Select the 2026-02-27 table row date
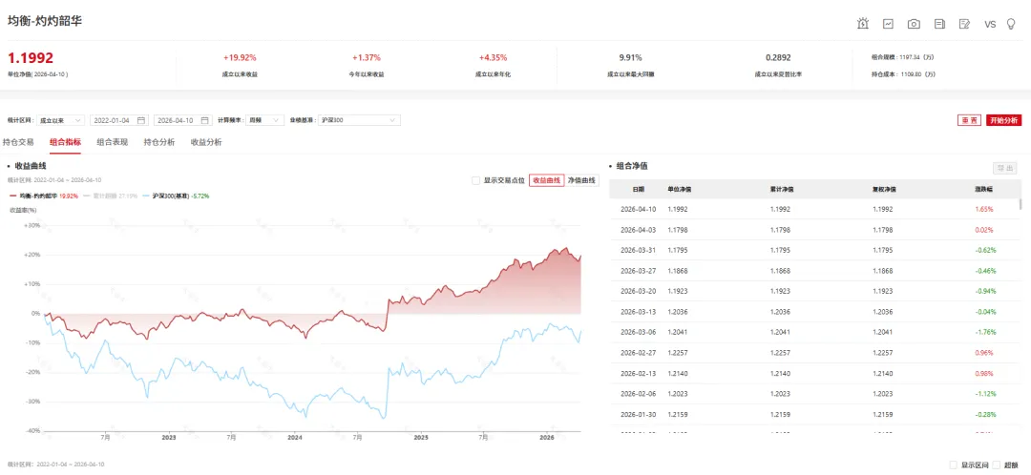This screenshot has height=475, width=1031. 639,353
